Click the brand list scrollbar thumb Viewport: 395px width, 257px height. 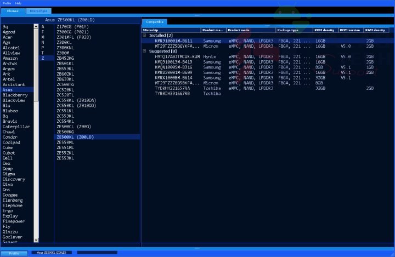[36, 65]
